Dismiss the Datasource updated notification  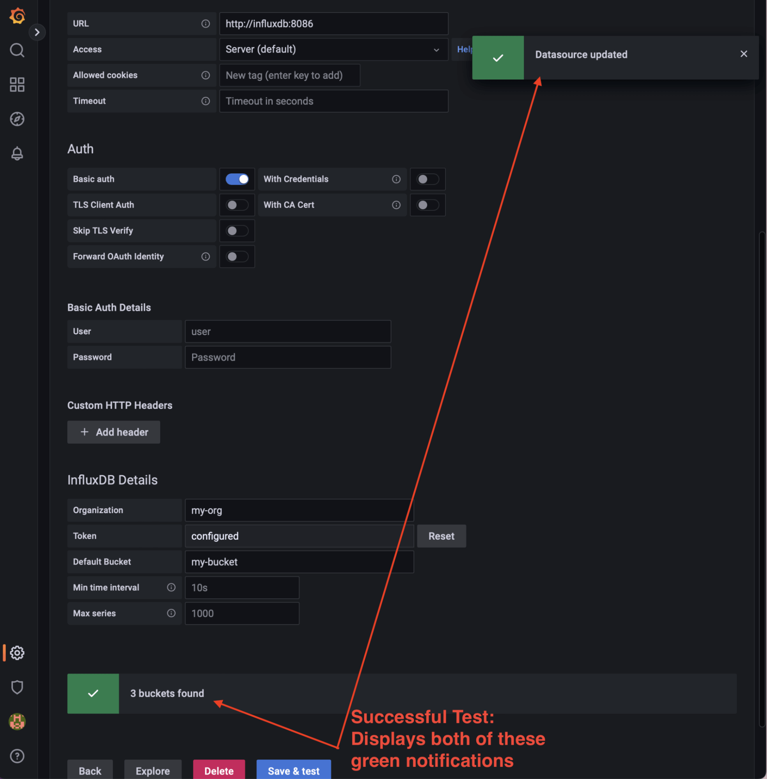[x=744, y=54]
